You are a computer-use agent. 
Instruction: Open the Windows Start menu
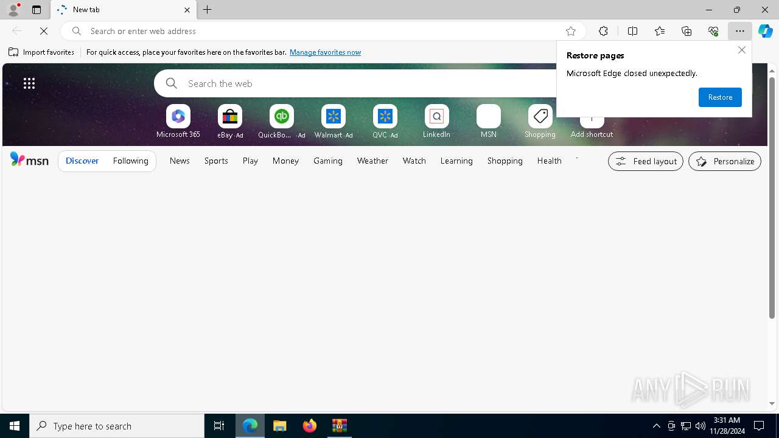coord(15,426)
